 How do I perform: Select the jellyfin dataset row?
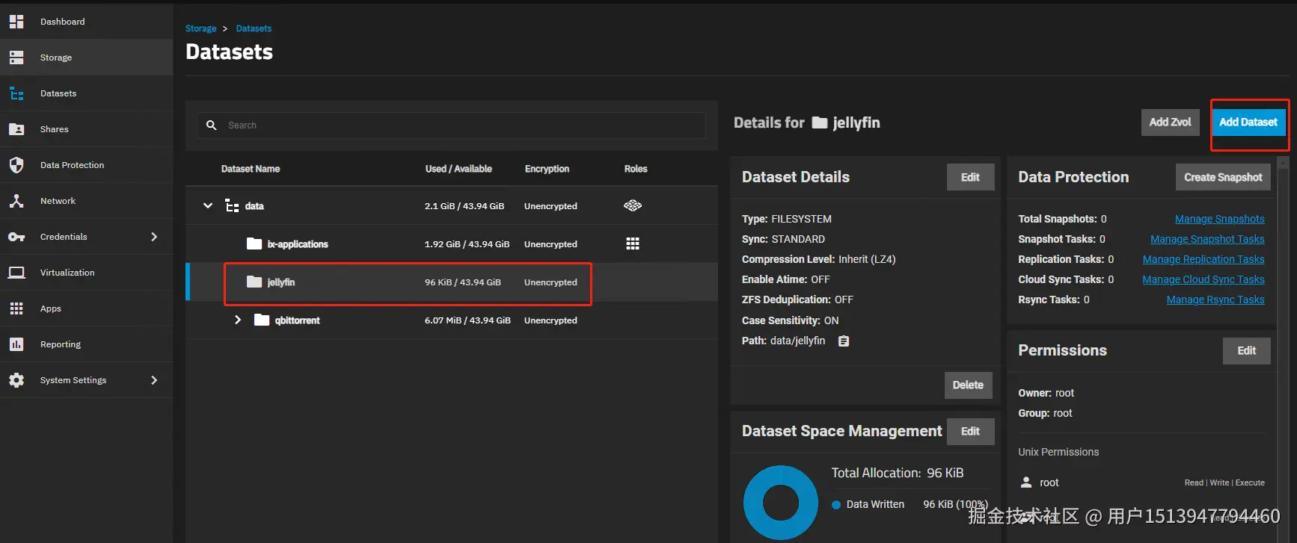(x=408, y=282)
